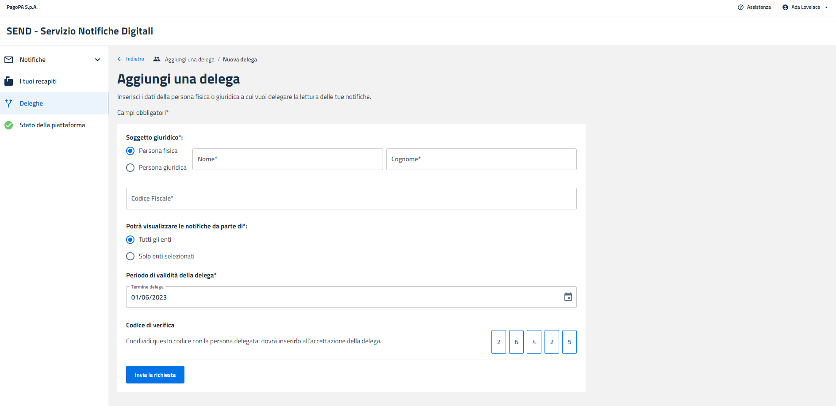836x406 pixels.
Task: Go to I tuoi recapiti section
Action: (x=38, y=81)
